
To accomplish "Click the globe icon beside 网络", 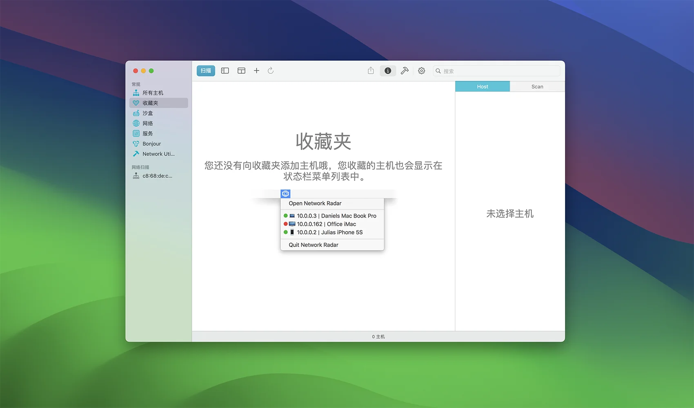I will tap(136, 124).
